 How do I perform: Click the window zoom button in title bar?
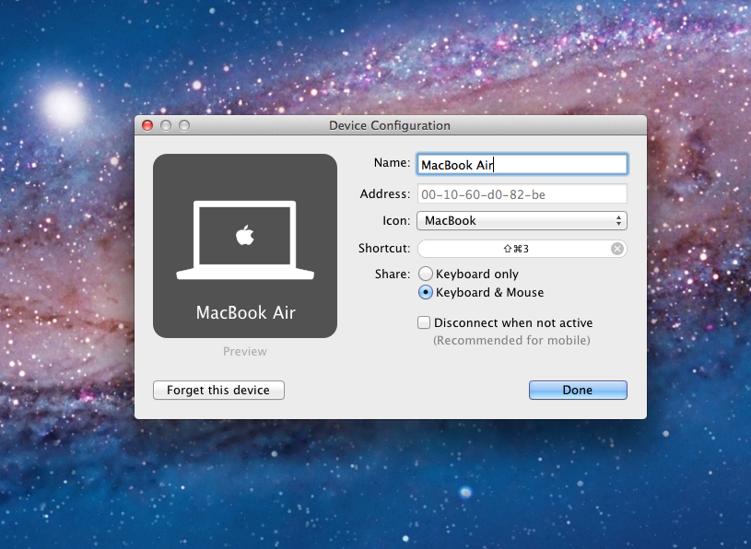(x=184, y=125)
